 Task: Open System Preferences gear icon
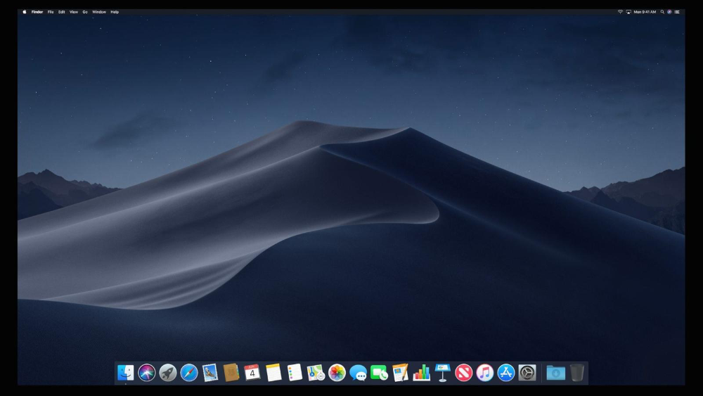pyautogui.click(x=527, y=373)
